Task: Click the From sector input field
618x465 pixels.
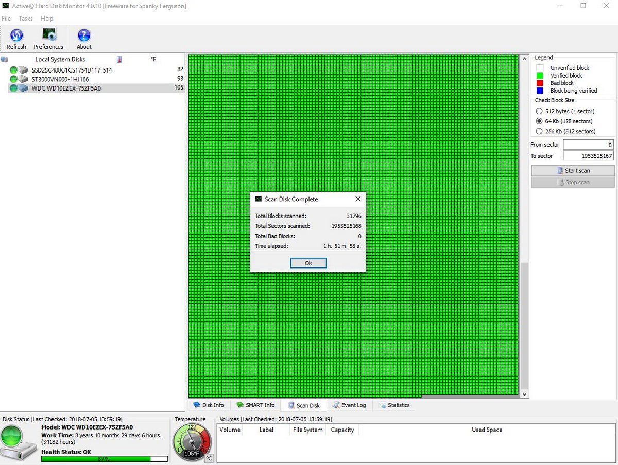Action: [588, 145]
